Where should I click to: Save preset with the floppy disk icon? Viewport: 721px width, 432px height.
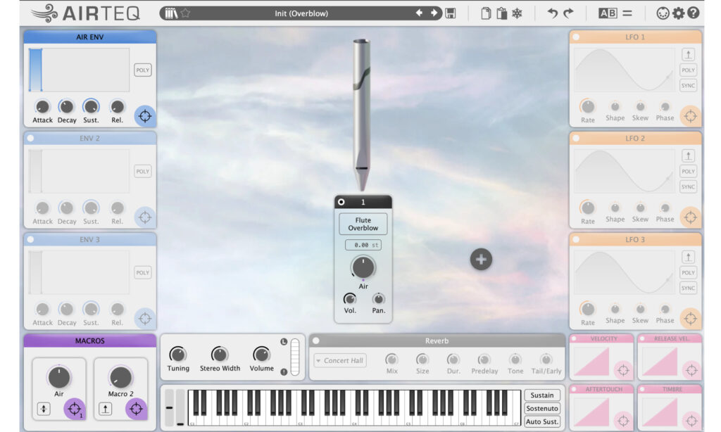click(451, 13)
